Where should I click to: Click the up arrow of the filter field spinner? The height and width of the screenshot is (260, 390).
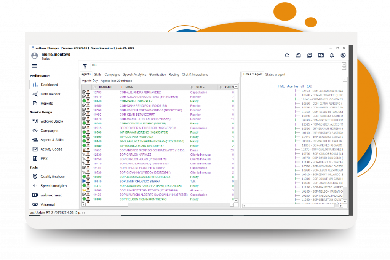pos(344,64)
